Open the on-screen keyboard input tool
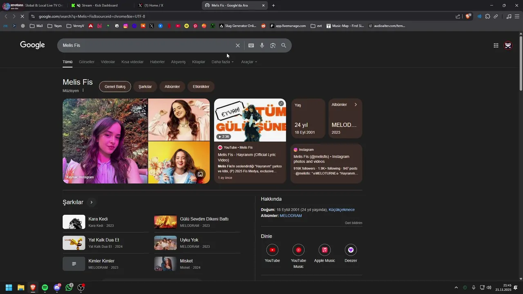This screenshot has height=294, width=523. (x=251, y=45)
